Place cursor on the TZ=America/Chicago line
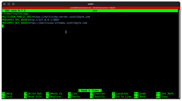182x101 pixels. [x=15, y=14]
